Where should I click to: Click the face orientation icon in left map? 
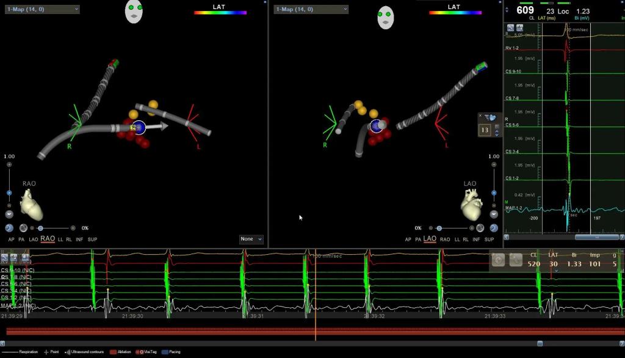click(x=134, y=12)
